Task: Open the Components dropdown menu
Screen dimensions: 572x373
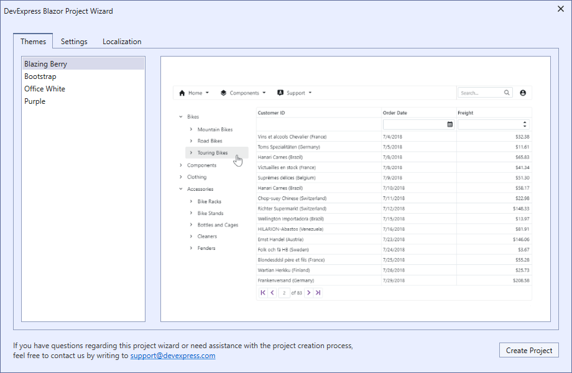Action: (x=244, y=92)
